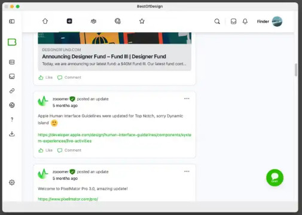Click the Finder username

[263, 21]
